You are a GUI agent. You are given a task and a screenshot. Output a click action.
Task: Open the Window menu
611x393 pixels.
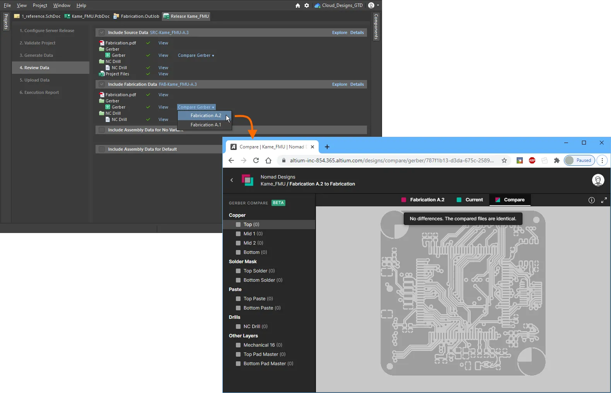[61, 5]
